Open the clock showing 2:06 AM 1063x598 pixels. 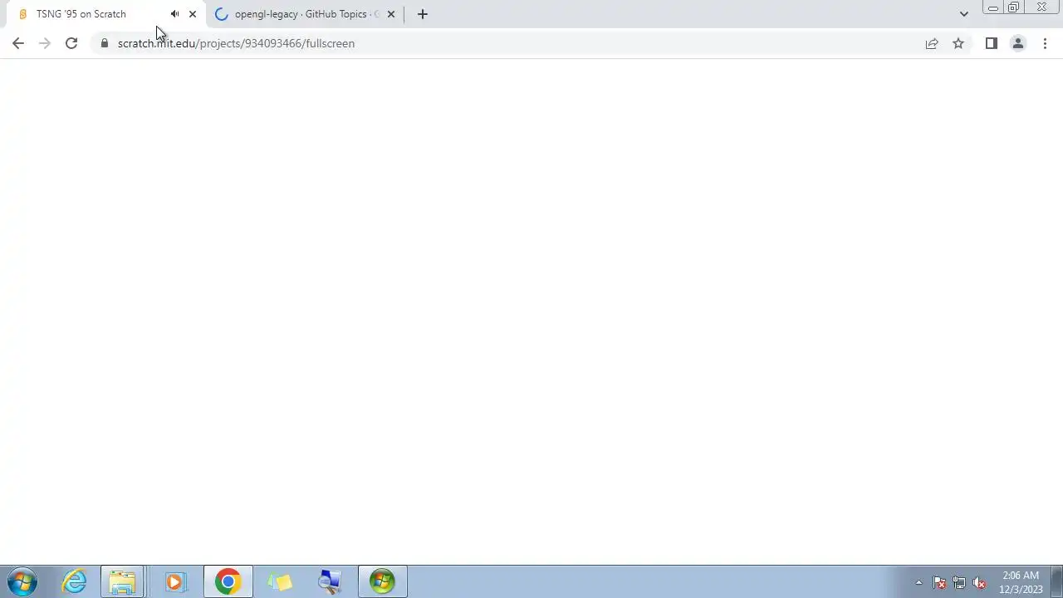[x=1021, y=582]
